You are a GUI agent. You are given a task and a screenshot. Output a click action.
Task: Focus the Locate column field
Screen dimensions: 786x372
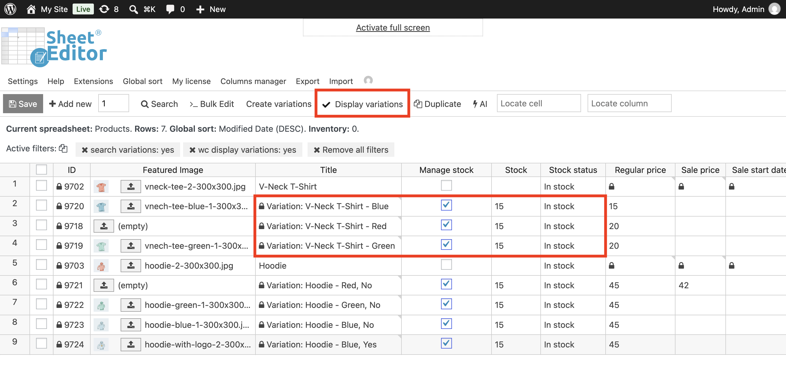click(629, 103)
